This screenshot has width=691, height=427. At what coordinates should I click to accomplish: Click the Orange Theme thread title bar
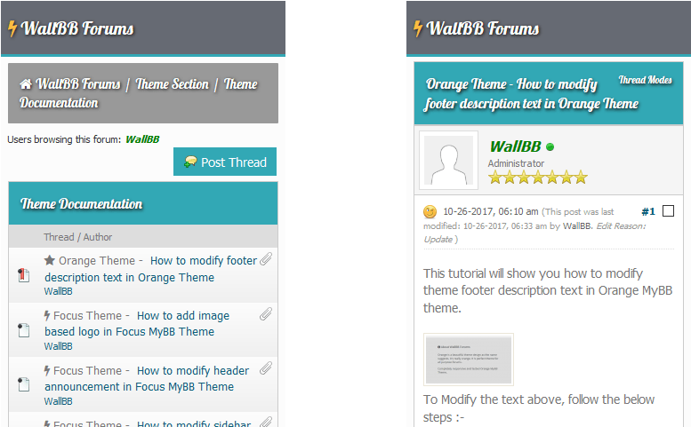pos(549,93)
